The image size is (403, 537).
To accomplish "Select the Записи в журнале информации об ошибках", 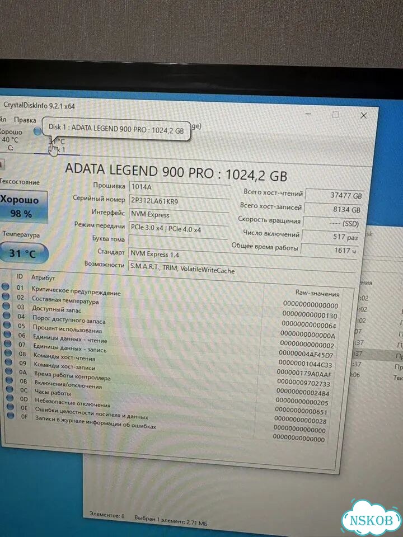I will pos(96,422).
